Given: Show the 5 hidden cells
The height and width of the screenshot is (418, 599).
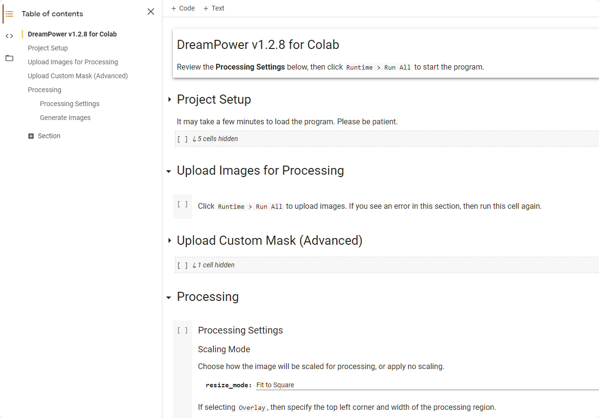Looking at the screenshot, I should click(x=218, y=139).
